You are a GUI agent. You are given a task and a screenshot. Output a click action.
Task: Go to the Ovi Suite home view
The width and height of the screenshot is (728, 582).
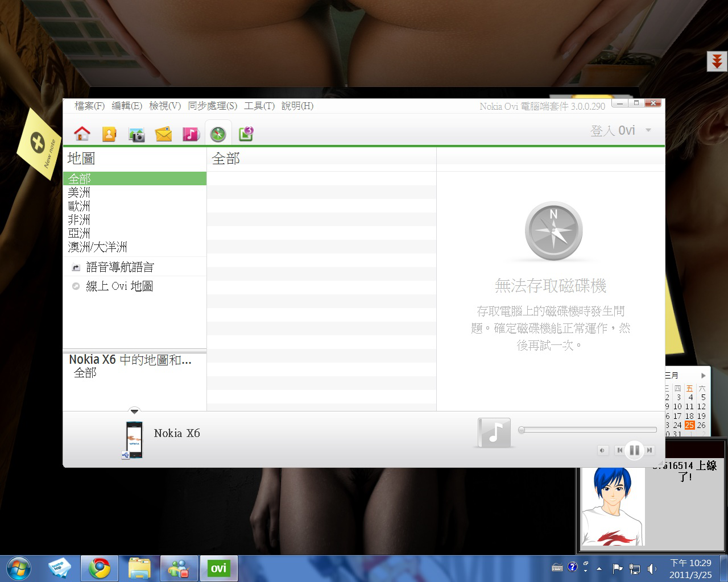pos(82,134)
